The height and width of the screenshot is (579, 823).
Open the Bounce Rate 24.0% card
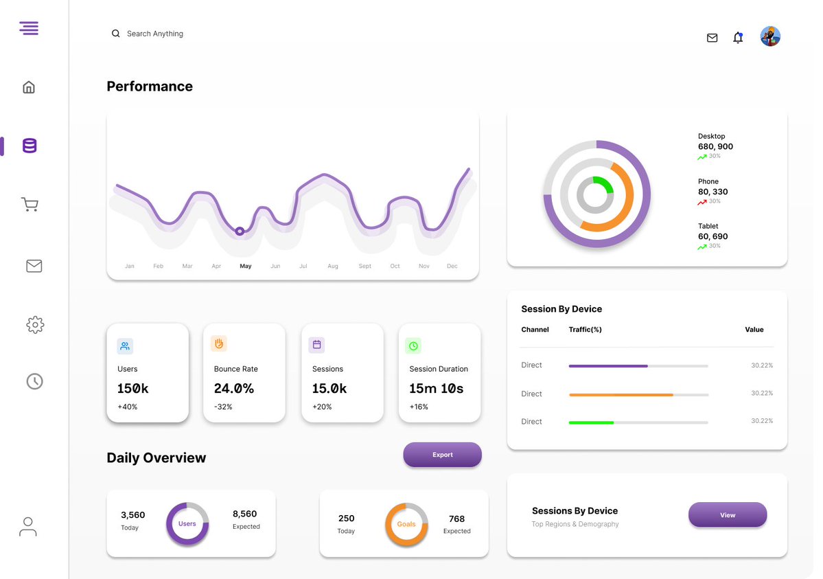244,372
